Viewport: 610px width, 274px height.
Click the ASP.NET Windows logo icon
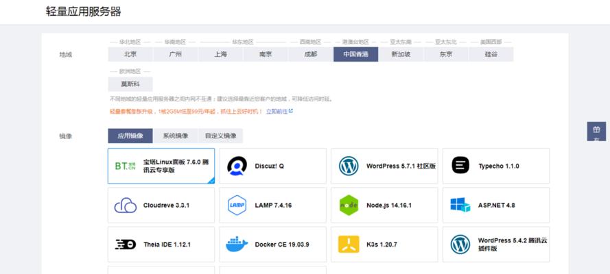point(460,205)
